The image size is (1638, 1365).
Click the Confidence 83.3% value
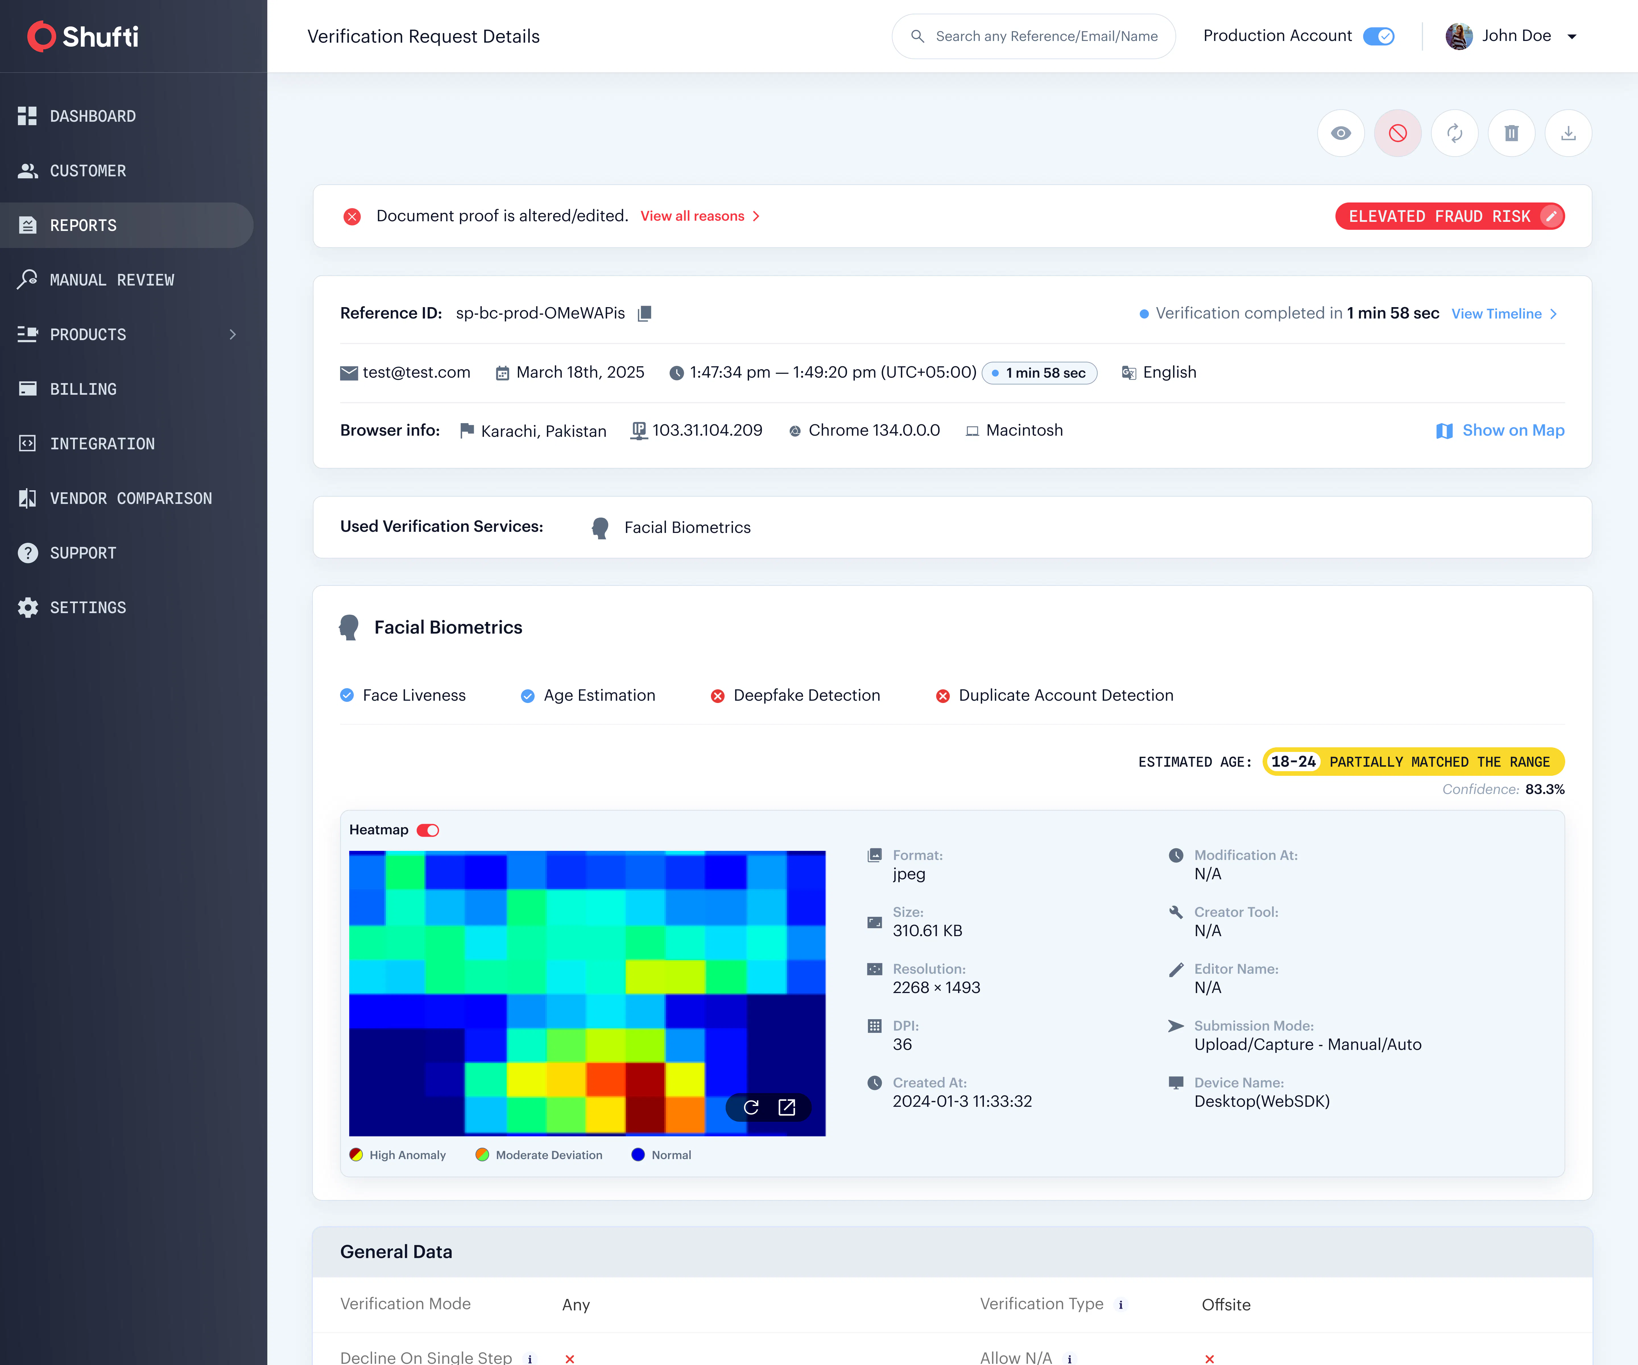pos(1545,789)
